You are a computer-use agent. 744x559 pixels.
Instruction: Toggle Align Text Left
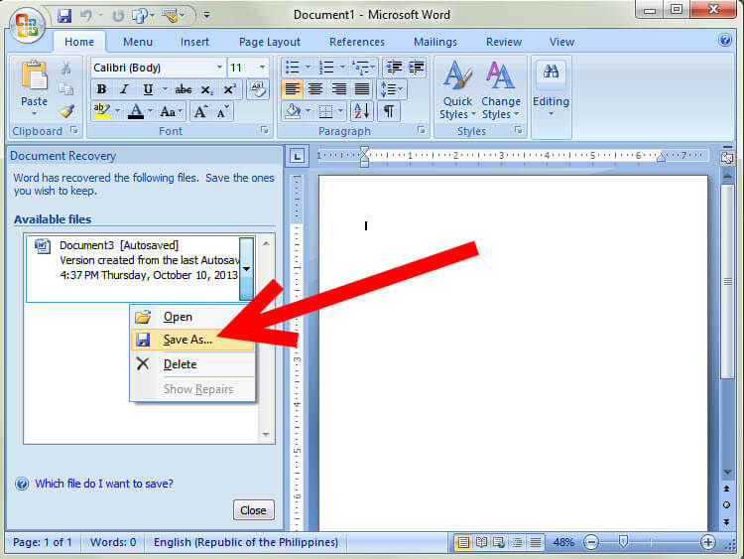click(293, 89)
